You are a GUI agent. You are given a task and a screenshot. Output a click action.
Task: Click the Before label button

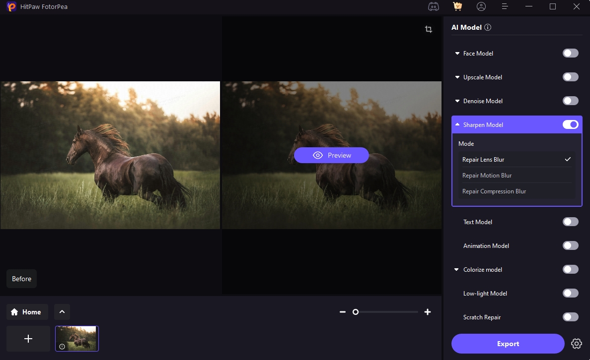click(x=21, y=279)
